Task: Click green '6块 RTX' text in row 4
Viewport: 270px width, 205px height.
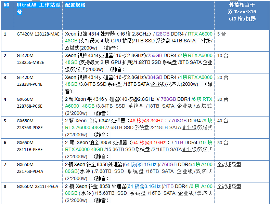Action: (x=203, y=99)
